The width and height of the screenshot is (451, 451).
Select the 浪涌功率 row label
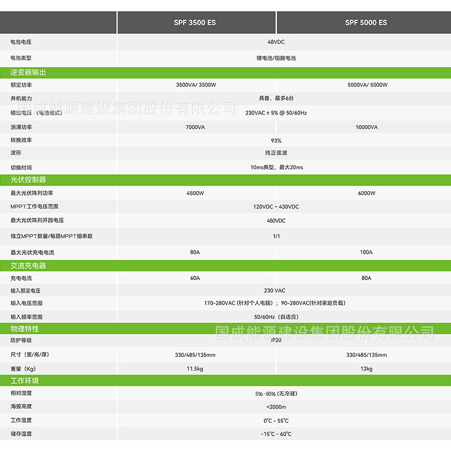point(21,127)
